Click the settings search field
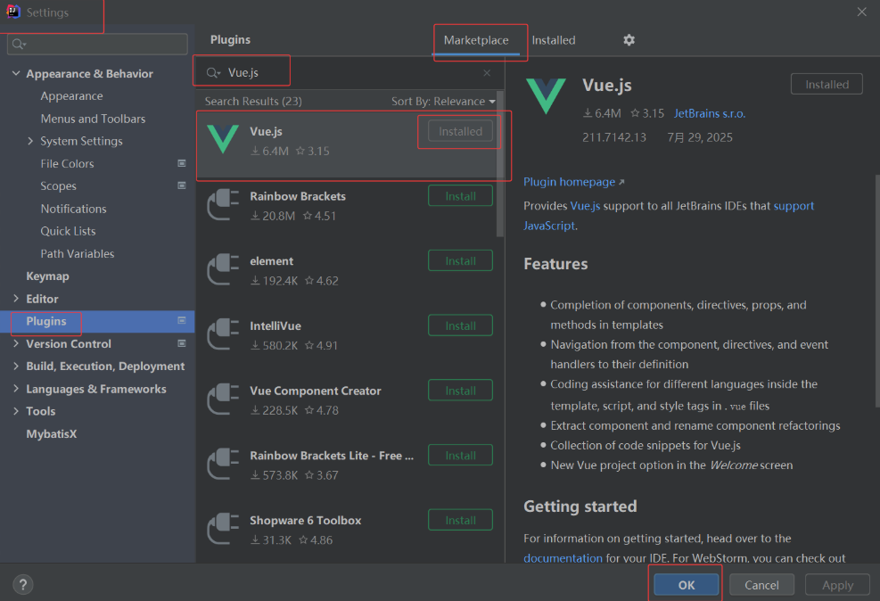This screenshot has height=601, width=880. pos(97,44)
